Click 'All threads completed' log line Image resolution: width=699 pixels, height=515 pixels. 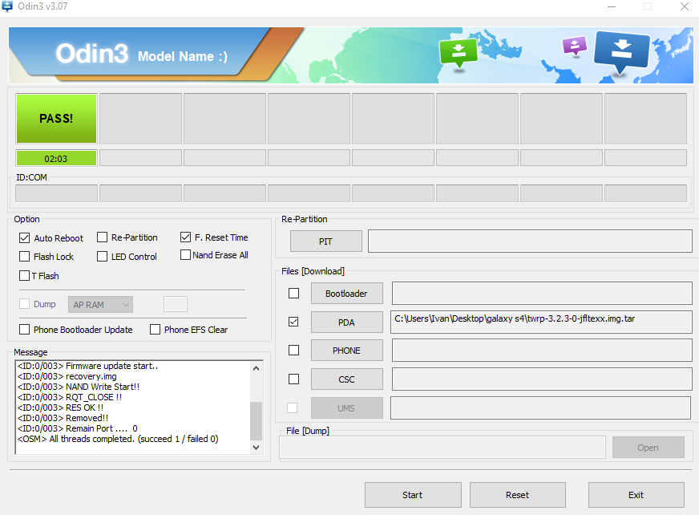[118, 439]
